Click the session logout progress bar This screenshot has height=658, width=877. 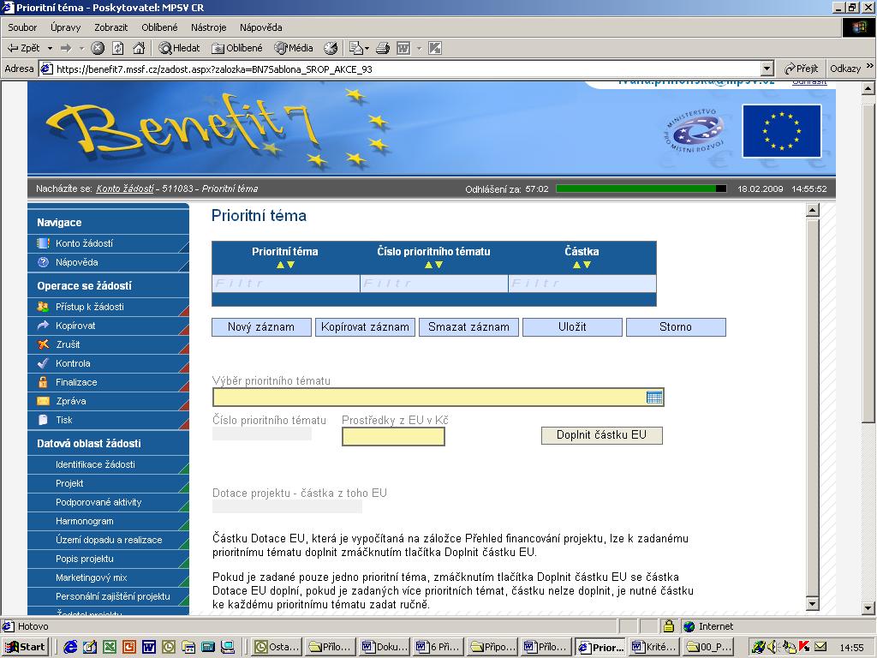click(641, 189)
